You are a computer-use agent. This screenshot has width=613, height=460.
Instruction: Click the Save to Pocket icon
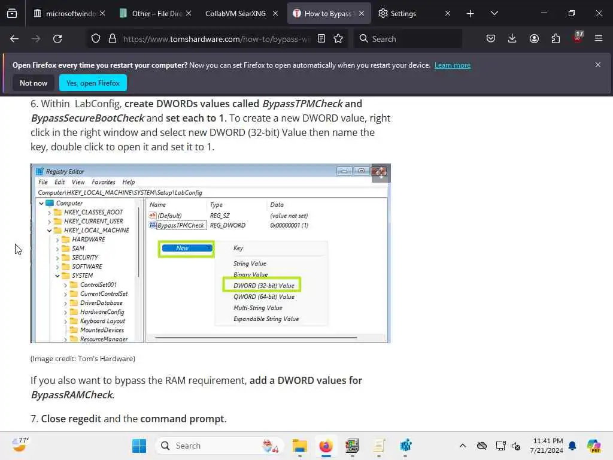pyautogui.click(x=491, y=38)
